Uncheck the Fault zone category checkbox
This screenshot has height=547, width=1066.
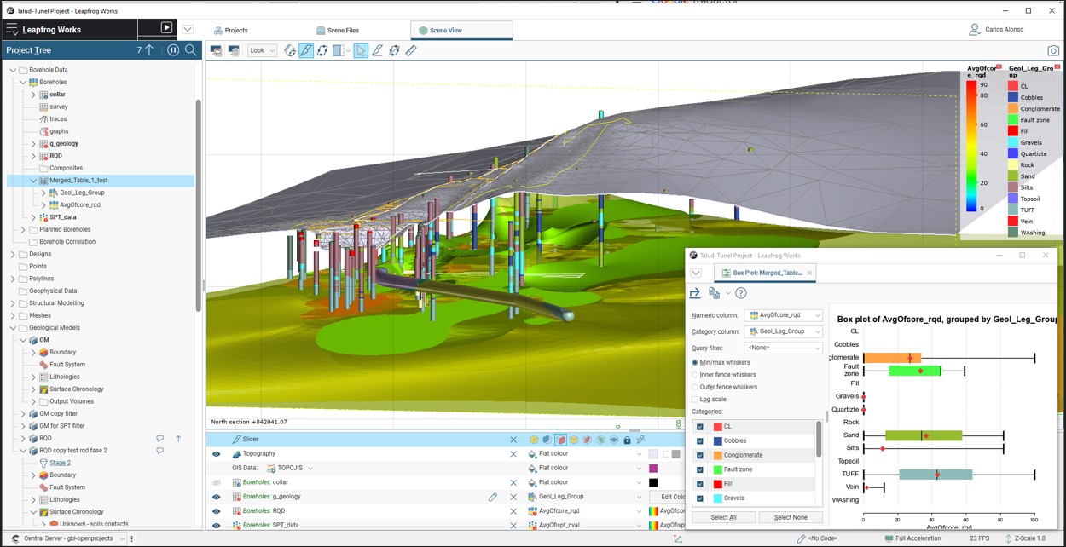[x=700, y=470]
